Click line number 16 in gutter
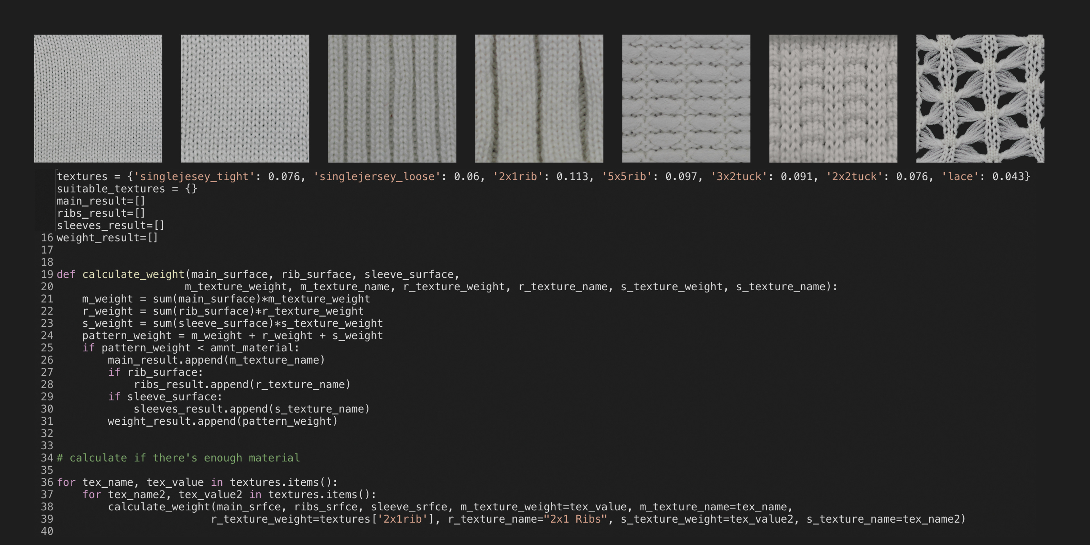Viewport: 1090px width, 545px height. tap(47, 238)
